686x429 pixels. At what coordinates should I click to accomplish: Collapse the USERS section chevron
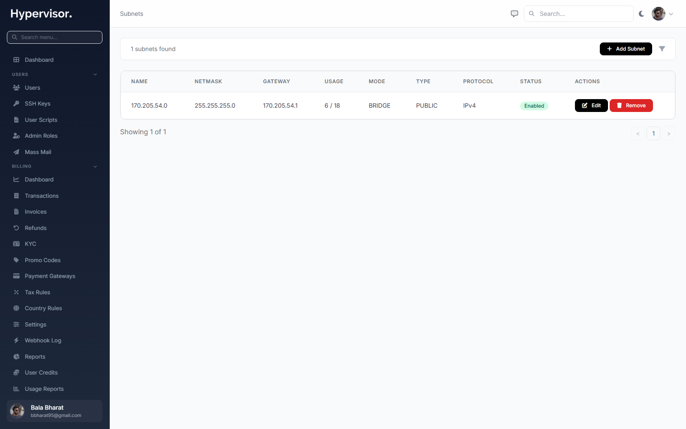pyautogui.click(x=95, y=74)
